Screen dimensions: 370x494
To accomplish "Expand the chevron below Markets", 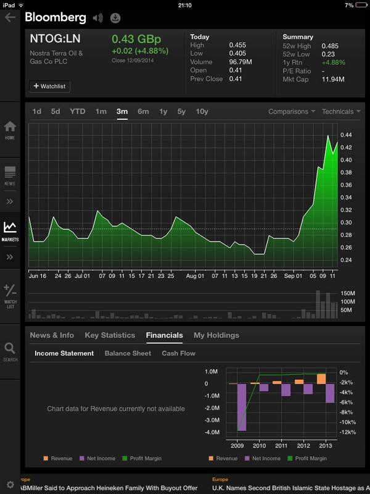I will pos(10,257).
